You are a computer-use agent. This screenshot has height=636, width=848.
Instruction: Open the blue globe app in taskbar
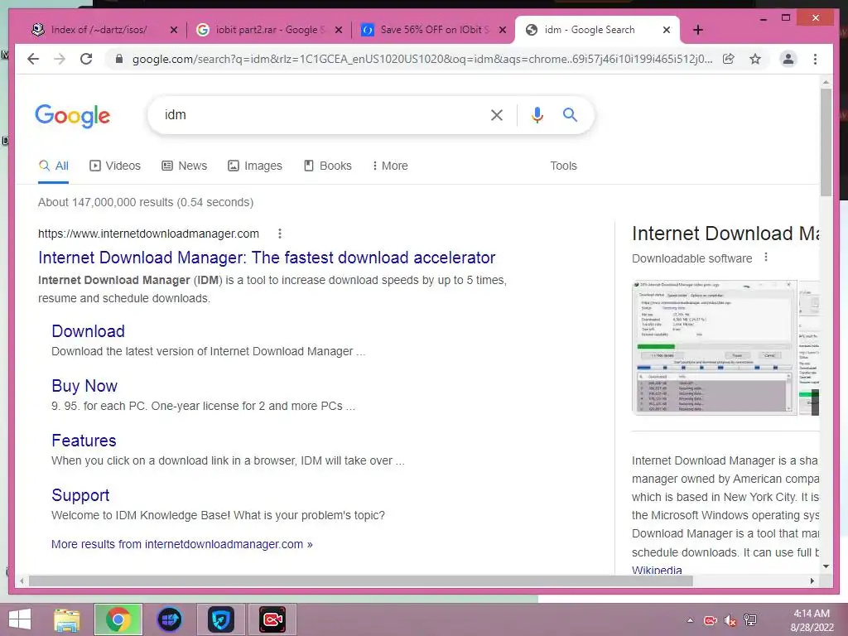(x=169, y=619)
